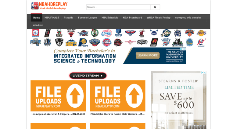Select the Phoenix Suns logo
Image resolution: width=237 pixels, height=129 pixels.
coord(154,42)
